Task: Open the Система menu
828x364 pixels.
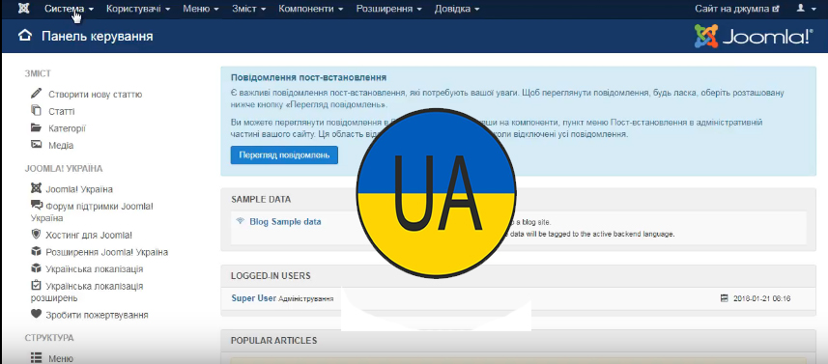Action: coord(70,9)
